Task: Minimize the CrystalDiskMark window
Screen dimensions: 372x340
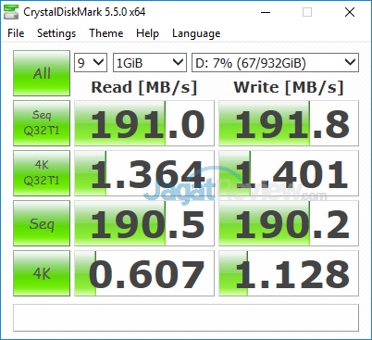Action: click(x=266, y=12)
